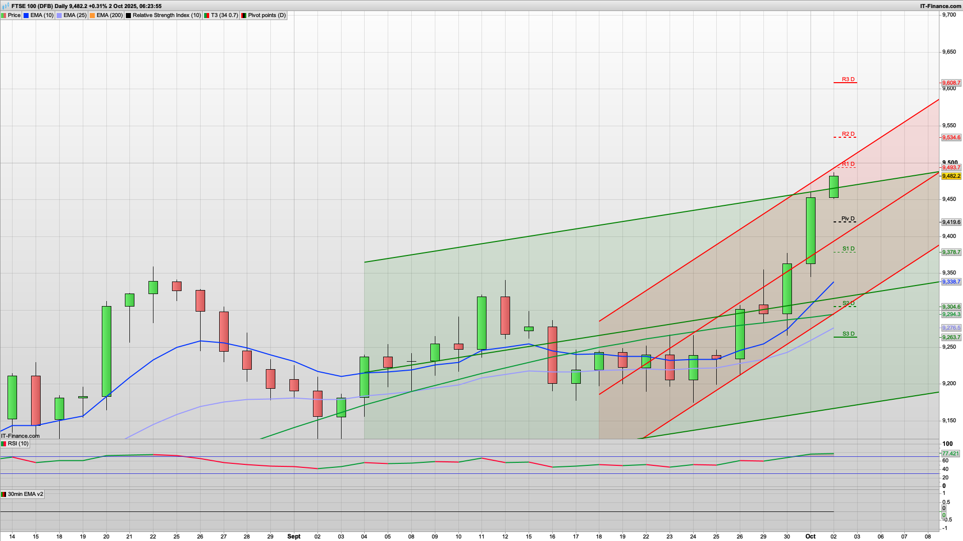Open the 30min EMA v2 panel label
Screen dimensions: 963x541
[25, 494]
